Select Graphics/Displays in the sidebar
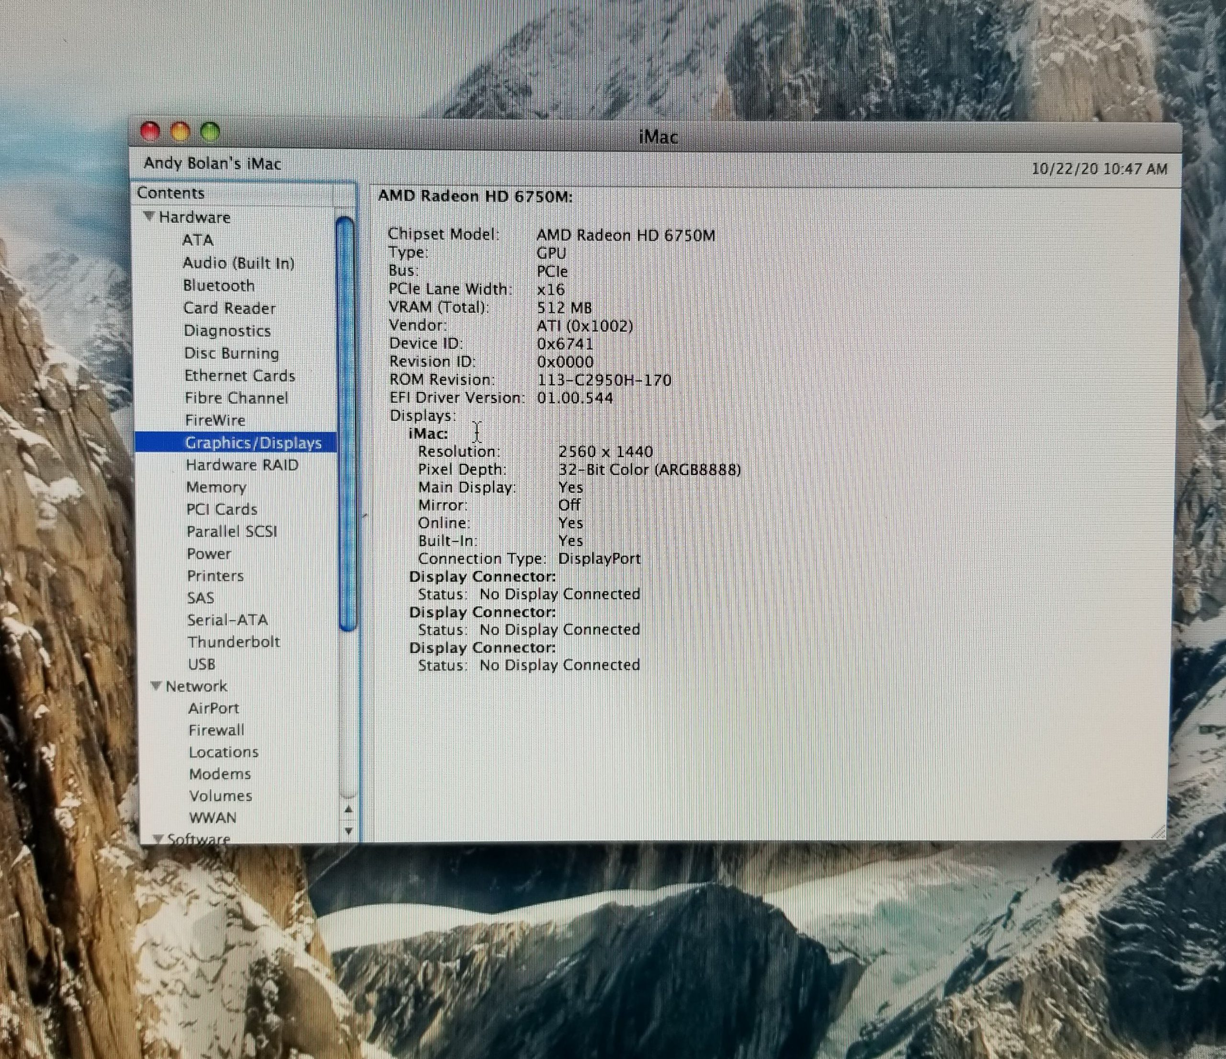 [253, 442]
